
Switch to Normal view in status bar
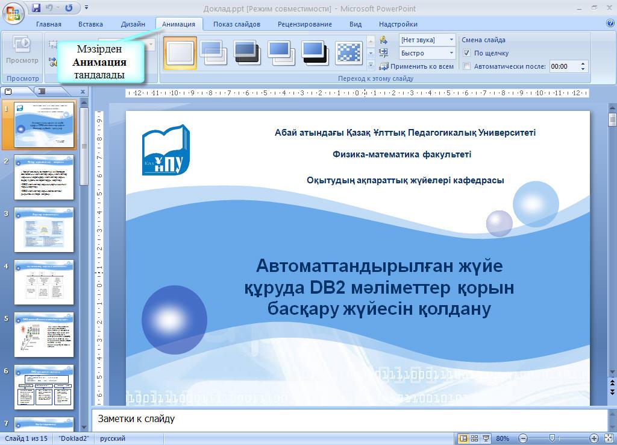pyautogui.click(x=464, y=438)
